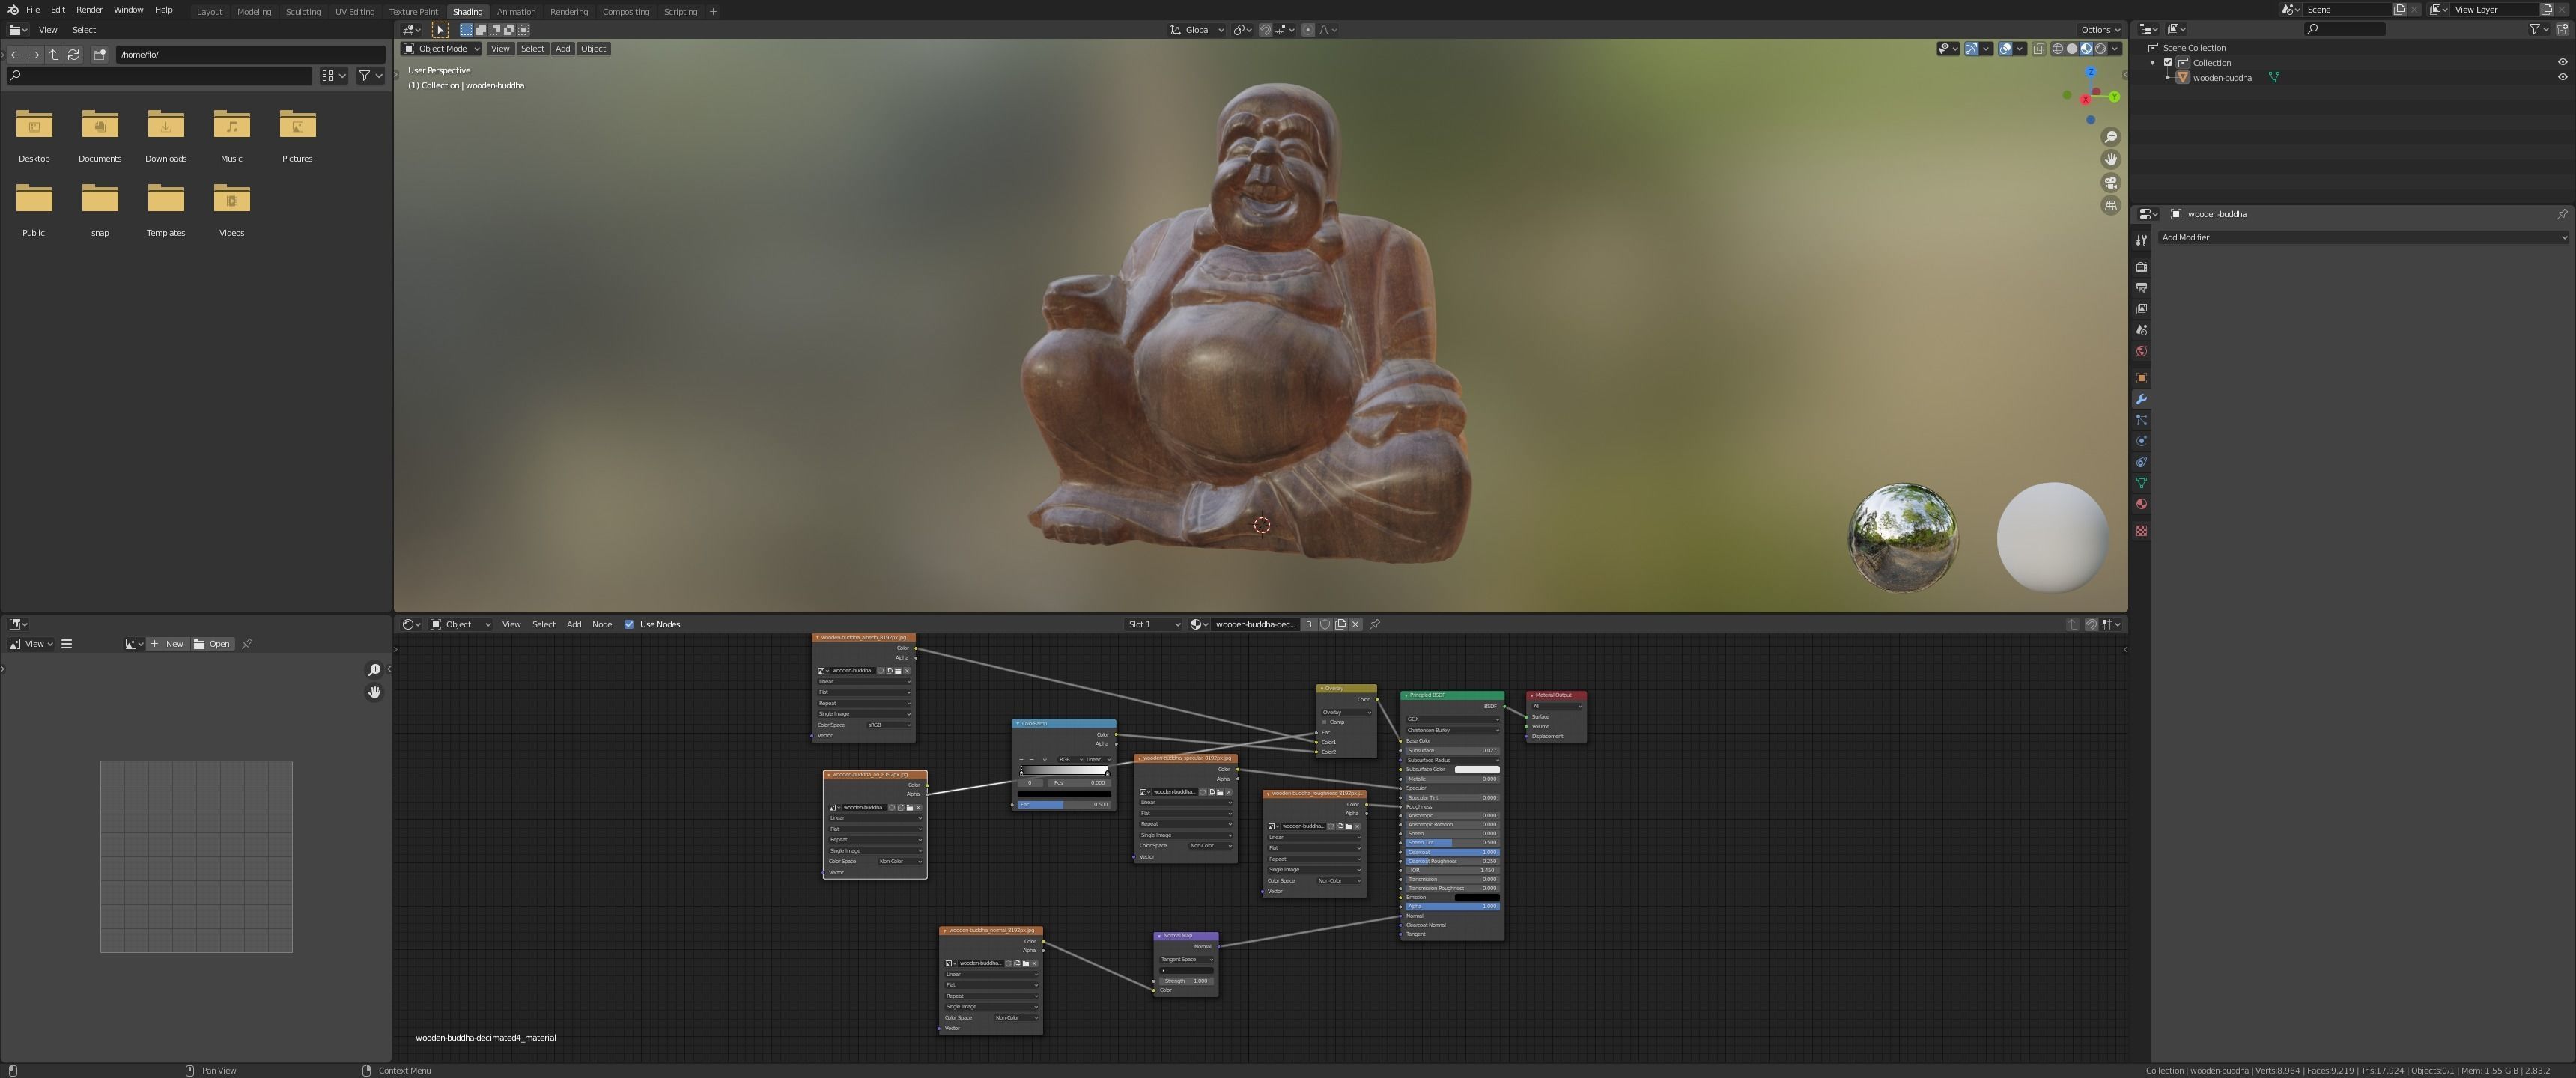2576x1078 pixels.
Task: Open the Object properties tab
Action: pyautogui.click(x=2141, y=378)
